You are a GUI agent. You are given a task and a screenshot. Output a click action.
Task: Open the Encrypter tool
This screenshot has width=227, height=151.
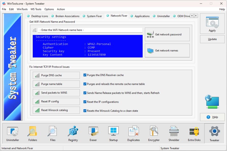[x=154, y=134]
